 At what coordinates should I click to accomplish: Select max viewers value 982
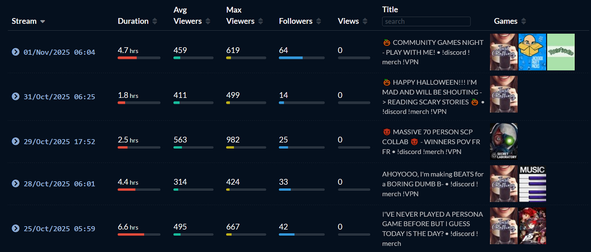tap(233, 140)
